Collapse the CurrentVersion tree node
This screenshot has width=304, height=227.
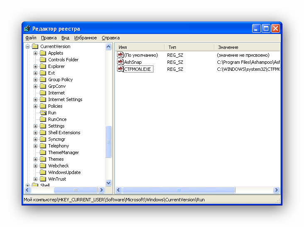click(x=27, y=46)
